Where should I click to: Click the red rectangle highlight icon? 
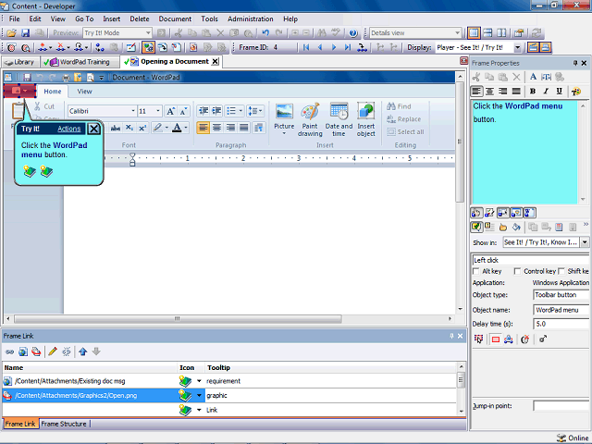pos(496,339)
